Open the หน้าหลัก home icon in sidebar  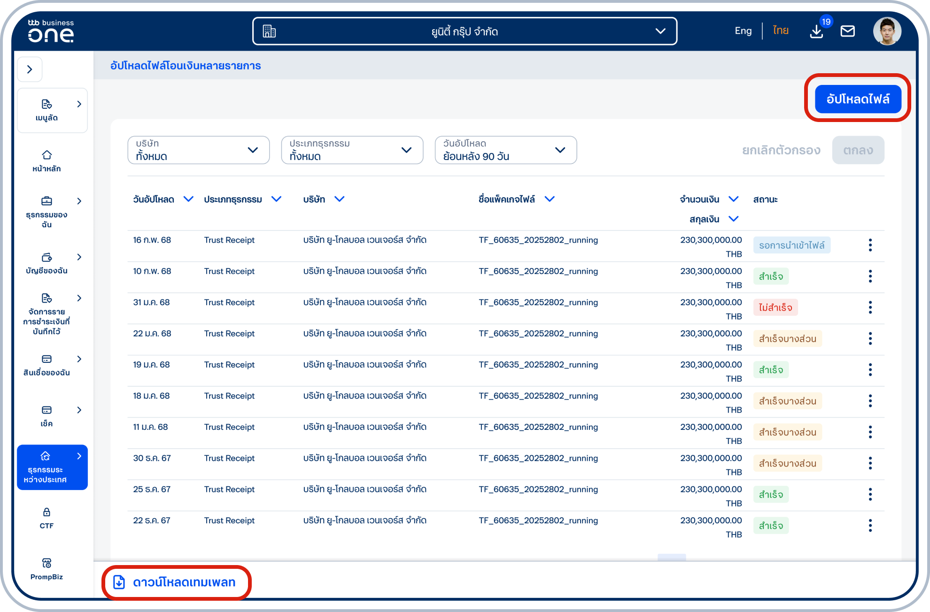(x=46, y=161)
